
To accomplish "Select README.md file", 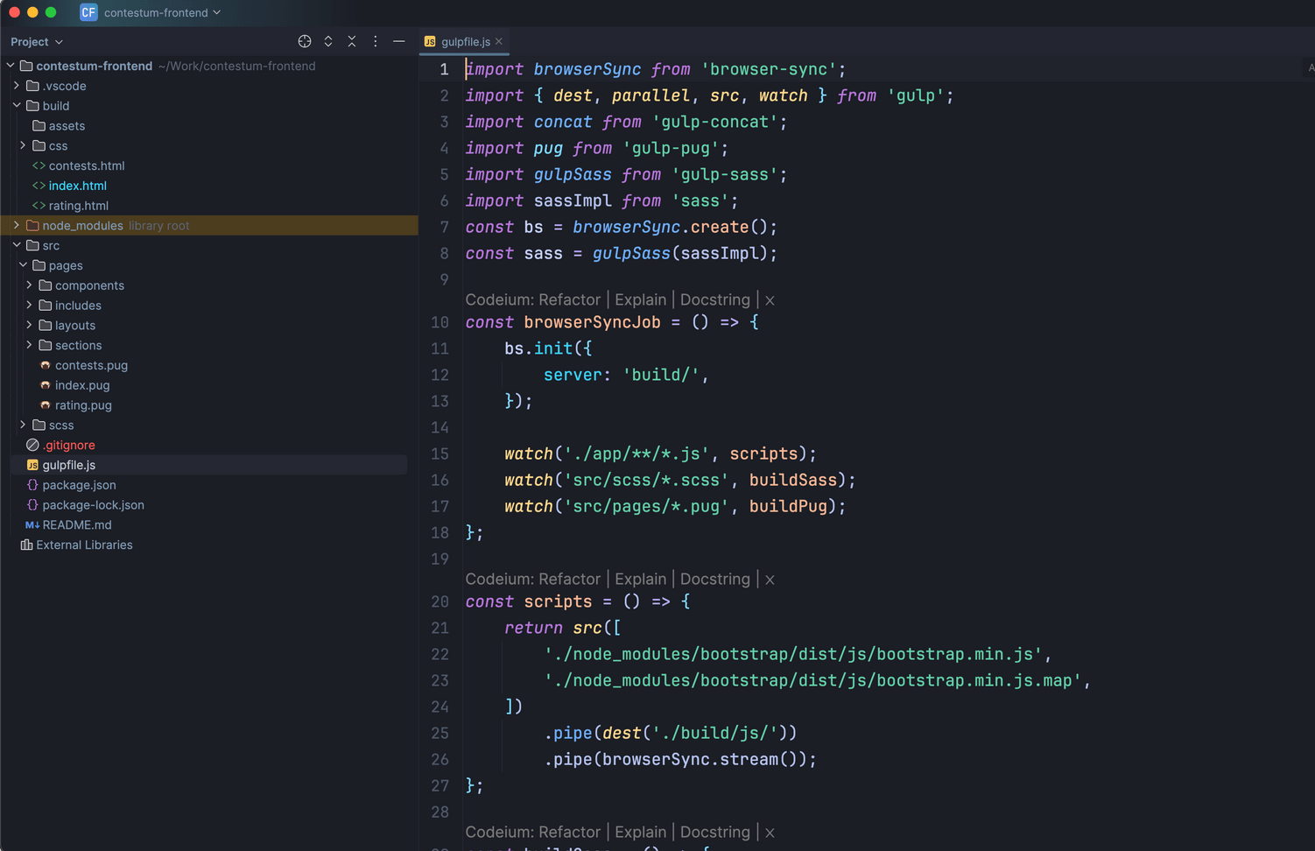I will coord(77,525).
